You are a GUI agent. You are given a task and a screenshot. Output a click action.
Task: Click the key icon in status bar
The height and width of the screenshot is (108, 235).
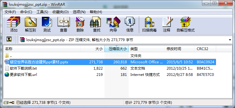(11, 103)
